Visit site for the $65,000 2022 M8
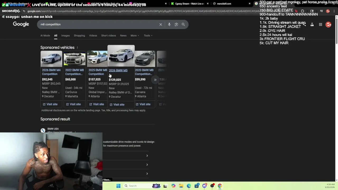 click(73, 104)
